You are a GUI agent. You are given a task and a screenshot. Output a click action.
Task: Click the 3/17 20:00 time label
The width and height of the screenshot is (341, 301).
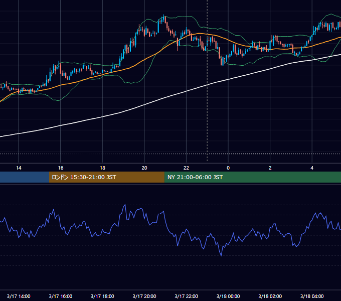[x=144, y=296]
